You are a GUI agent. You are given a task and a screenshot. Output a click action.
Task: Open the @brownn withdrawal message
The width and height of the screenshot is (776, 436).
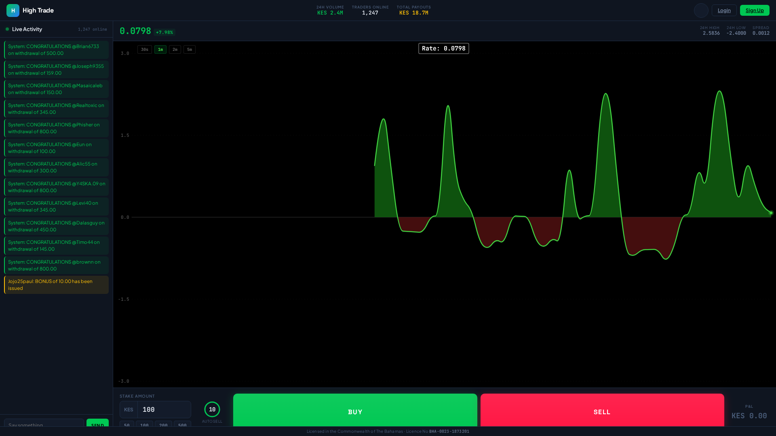point(57,265)
